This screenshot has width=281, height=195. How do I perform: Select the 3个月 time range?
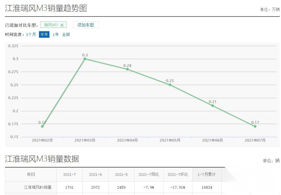[31, 34]
